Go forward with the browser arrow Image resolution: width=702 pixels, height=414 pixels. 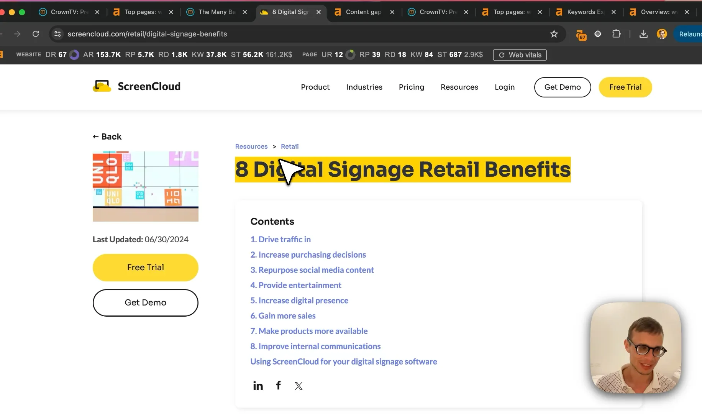[17, 34]
